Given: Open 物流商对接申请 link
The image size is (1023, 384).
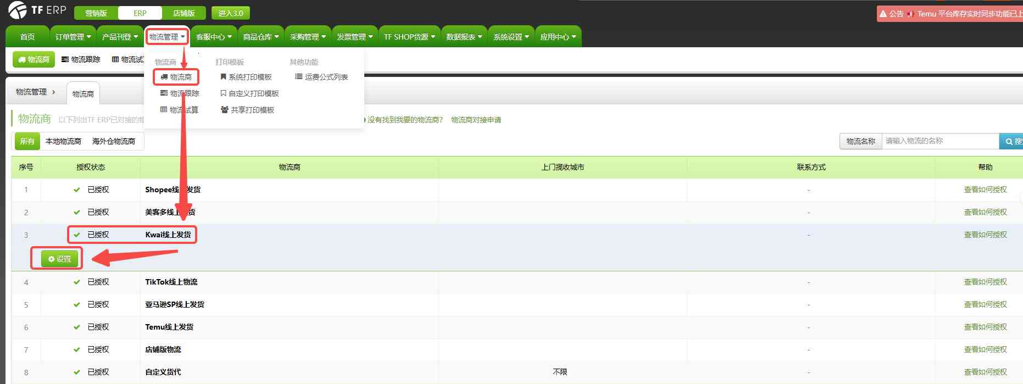Looking at the screenshot, I should 476,120.
